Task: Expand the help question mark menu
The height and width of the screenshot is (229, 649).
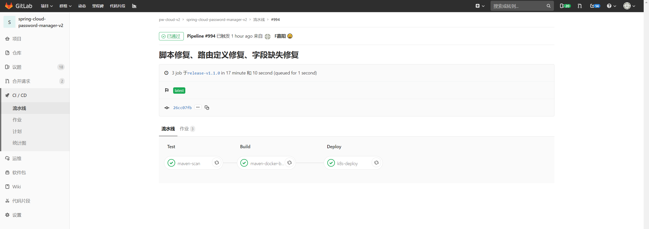Action: pos(611,6)
